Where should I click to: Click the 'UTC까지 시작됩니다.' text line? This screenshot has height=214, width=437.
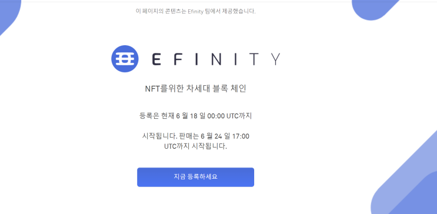coord(195,146)
